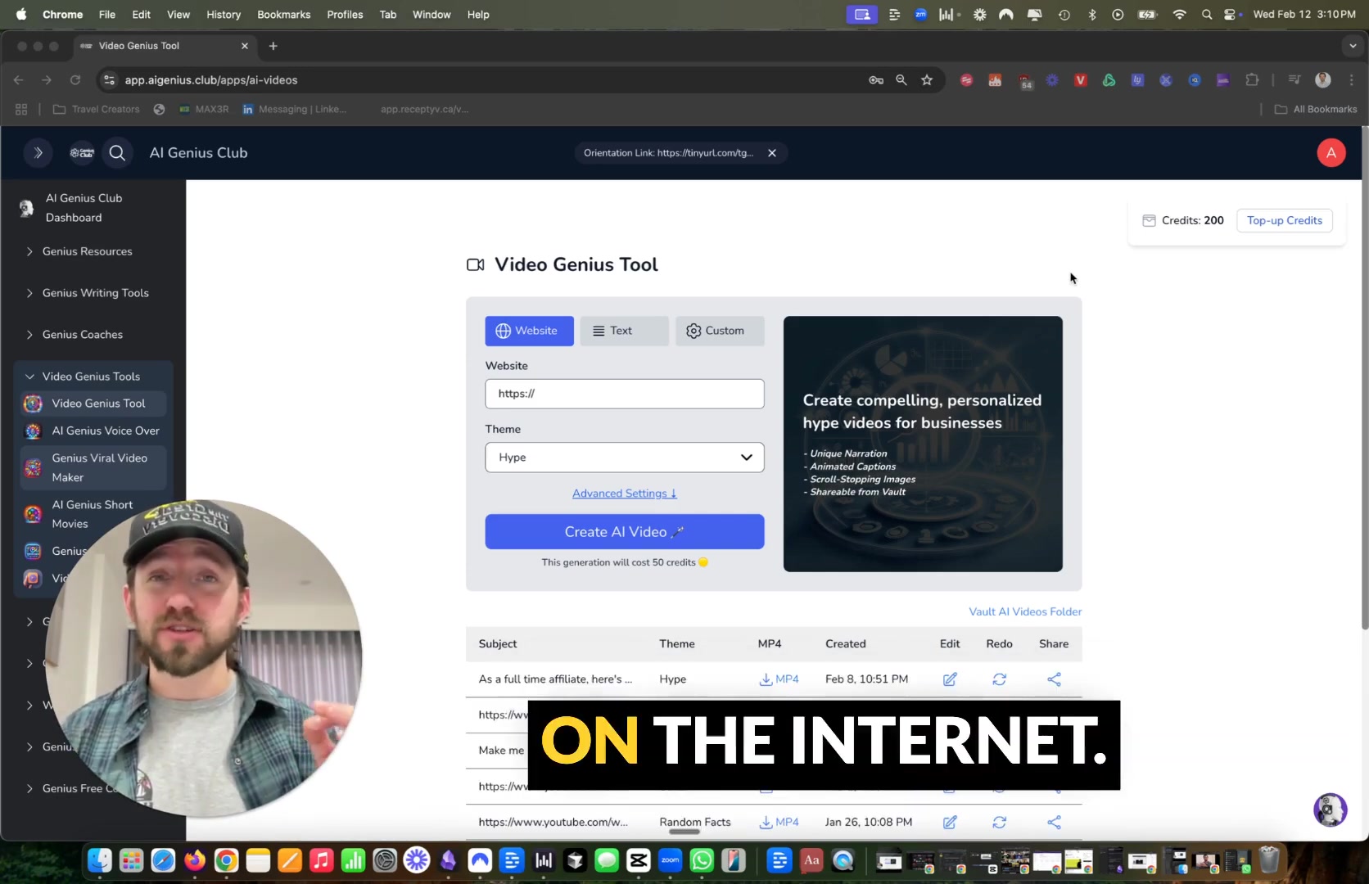This screenshot has height=884, width=1369.
Task: Download MP4 of the Random Facts video
Action: pos(779,822)
